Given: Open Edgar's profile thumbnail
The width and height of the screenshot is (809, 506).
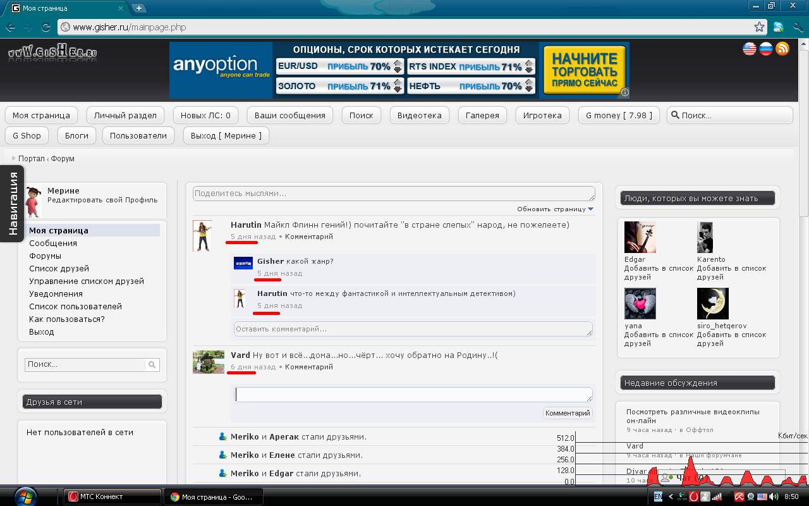Looking at the screenshot, I should (640, 237).
